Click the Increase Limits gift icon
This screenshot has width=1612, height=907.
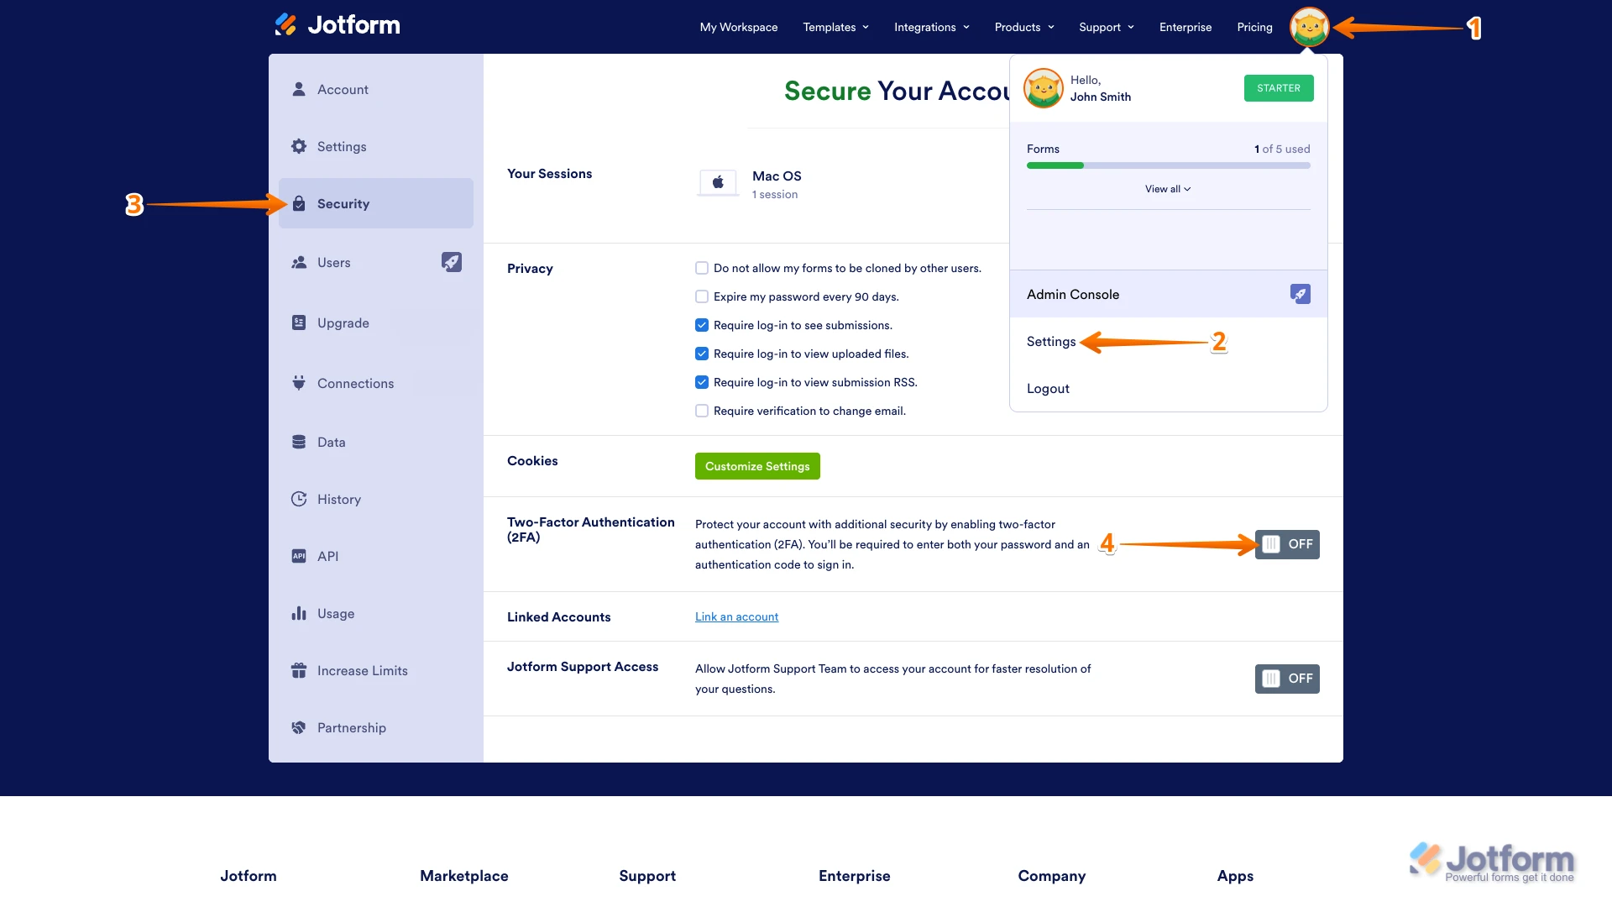298,670
